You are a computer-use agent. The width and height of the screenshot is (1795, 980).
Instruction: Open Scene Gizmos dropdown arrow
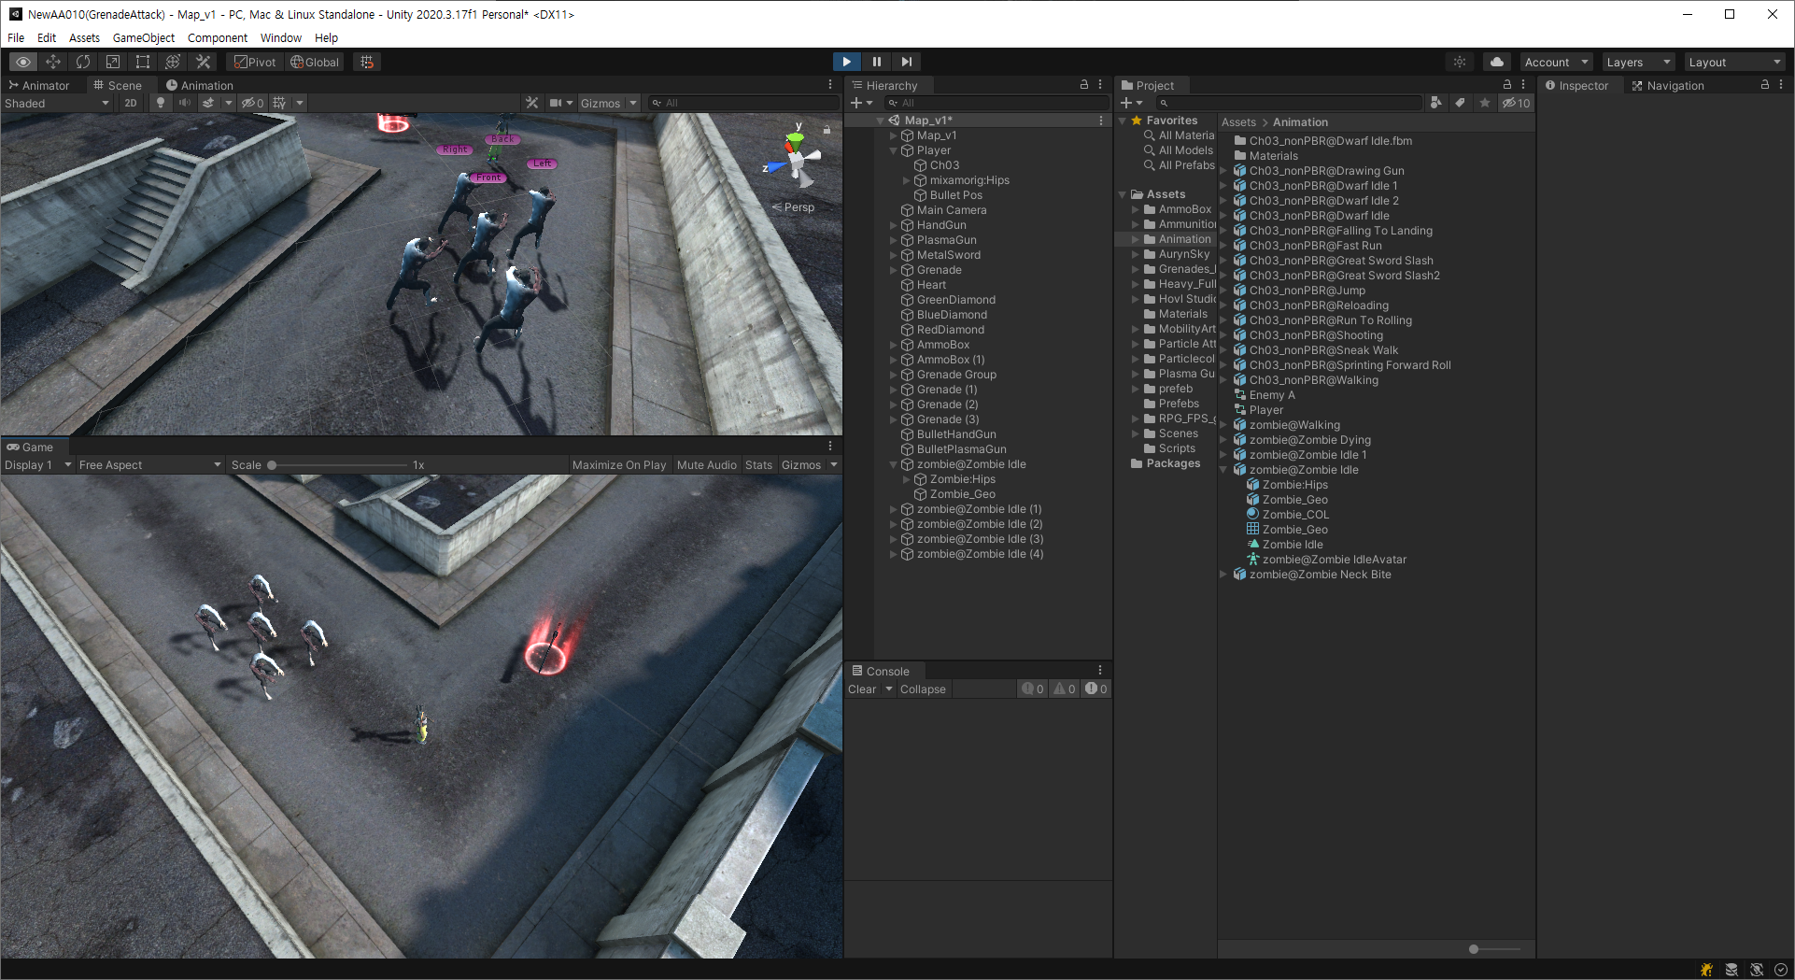633,103
